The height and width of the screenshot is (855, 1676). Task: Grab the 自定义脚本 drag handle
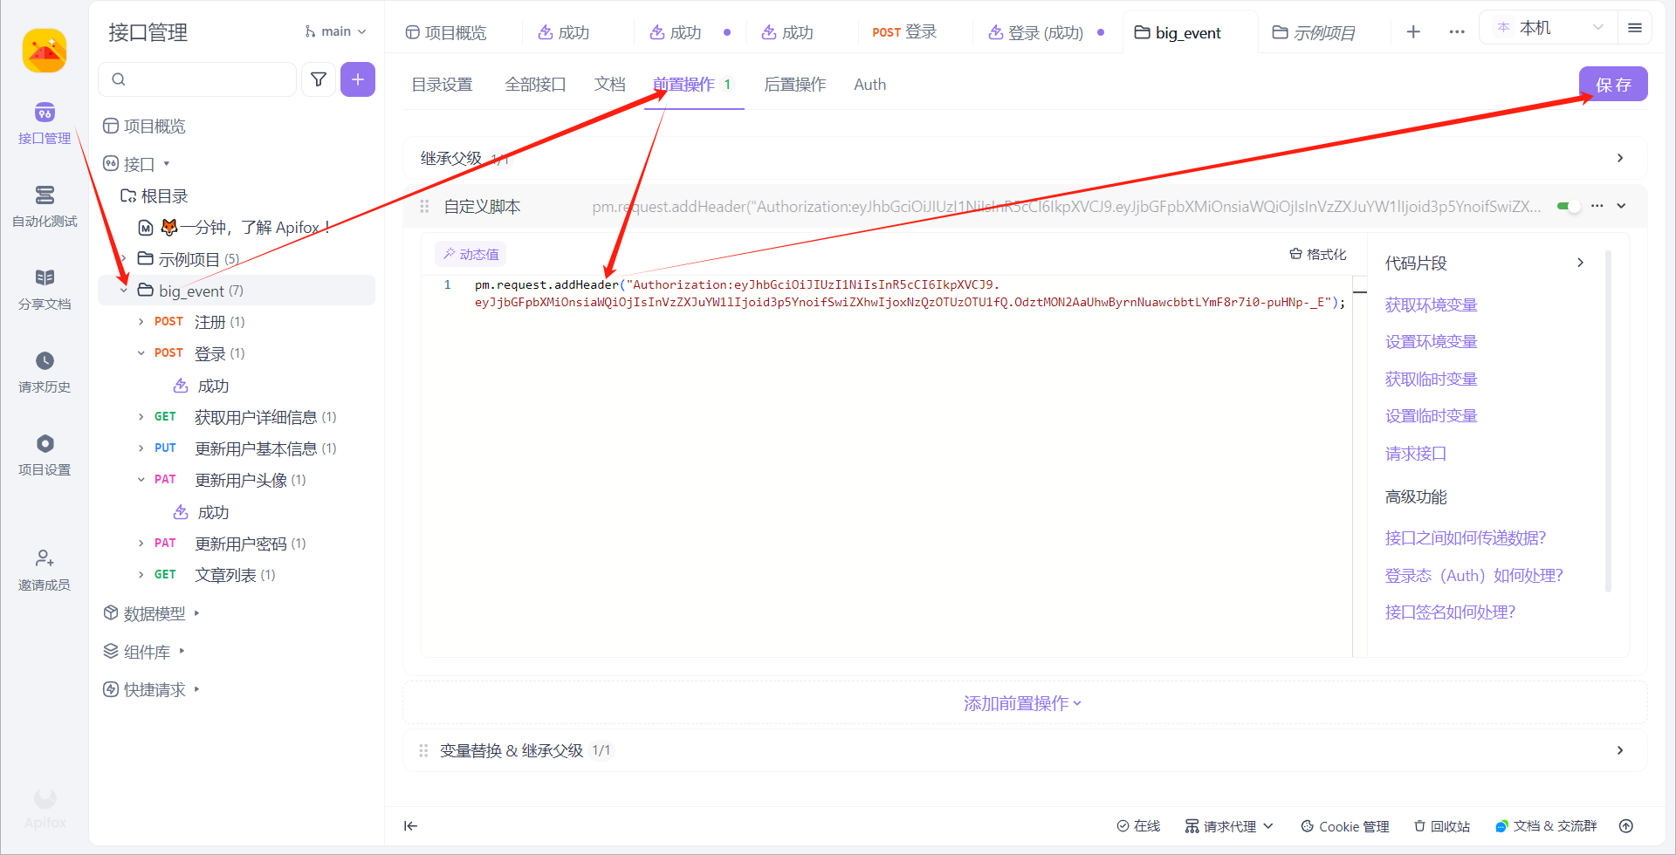[424, 206]
